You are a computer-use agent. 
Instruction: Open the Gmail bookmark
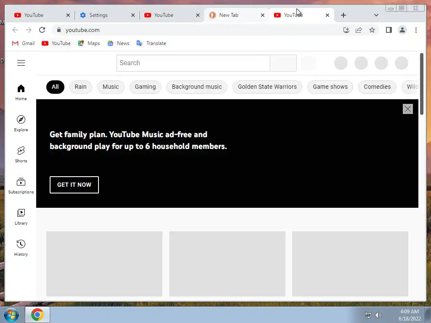[24, 43]
